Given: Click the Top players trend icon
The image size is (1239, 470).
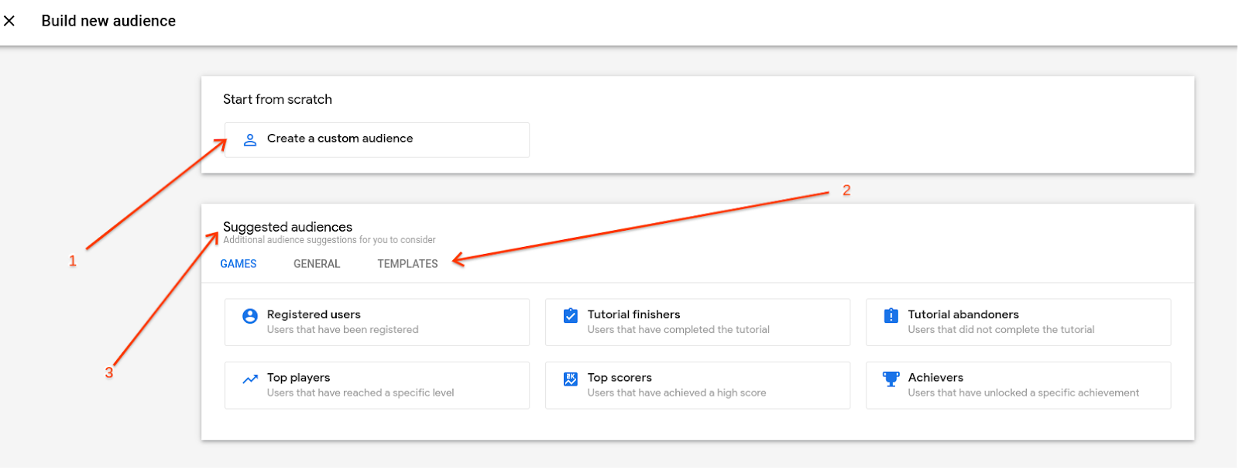Looking at the screenshot, I should 250,379.
